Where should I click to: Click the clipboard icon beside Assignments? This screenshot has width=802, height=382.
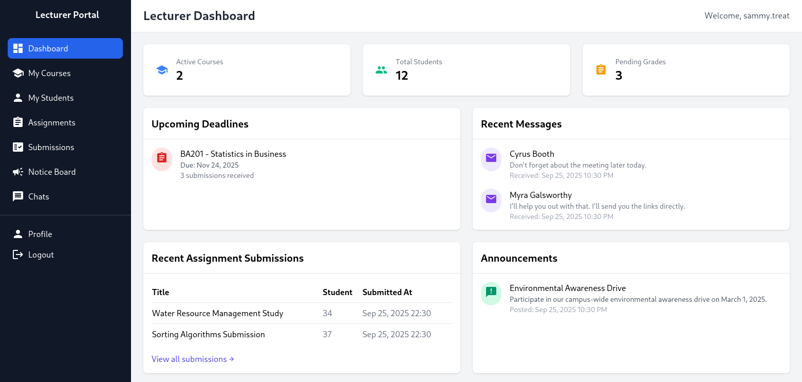(18, 122)
